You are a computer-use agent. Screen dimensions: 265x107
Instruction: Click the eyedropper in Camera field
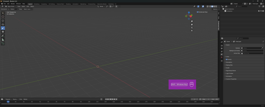click(262, 48)
